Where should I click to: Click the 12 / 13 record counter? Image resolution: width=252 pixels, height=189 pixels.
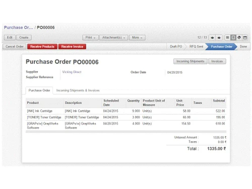pos(202,37)
